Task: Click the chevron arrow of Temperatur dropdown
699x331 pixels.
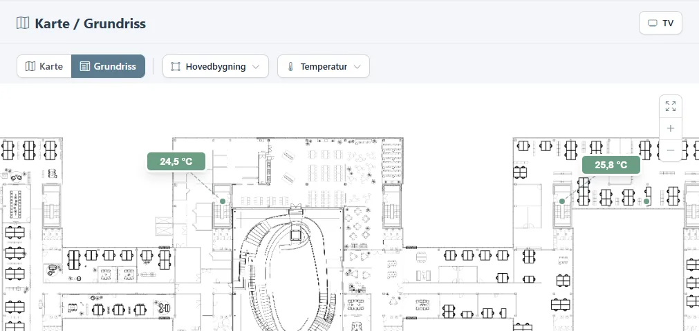Action: point(357,67)
